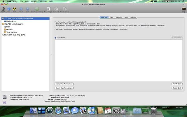The height and width of the screenshot is (117, 187).
Task: Open Spotlight search in the menu bar
Action: click(x=183, y=1)
